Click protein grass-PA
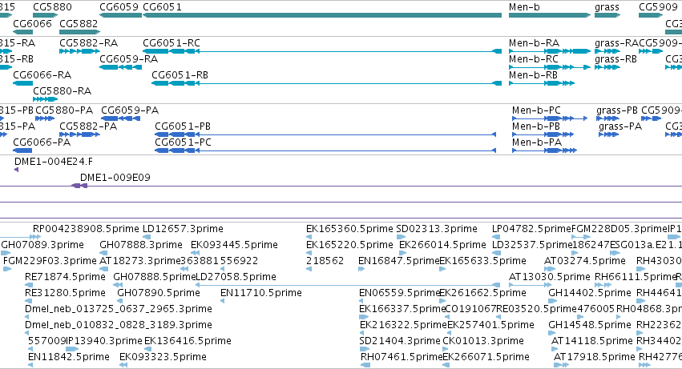The height and width of the screenshot is (369, 682). (x=620, y=126)
